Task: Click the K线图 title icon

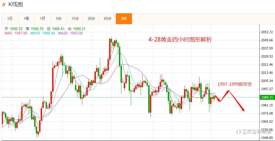Action: click(4, 5)
